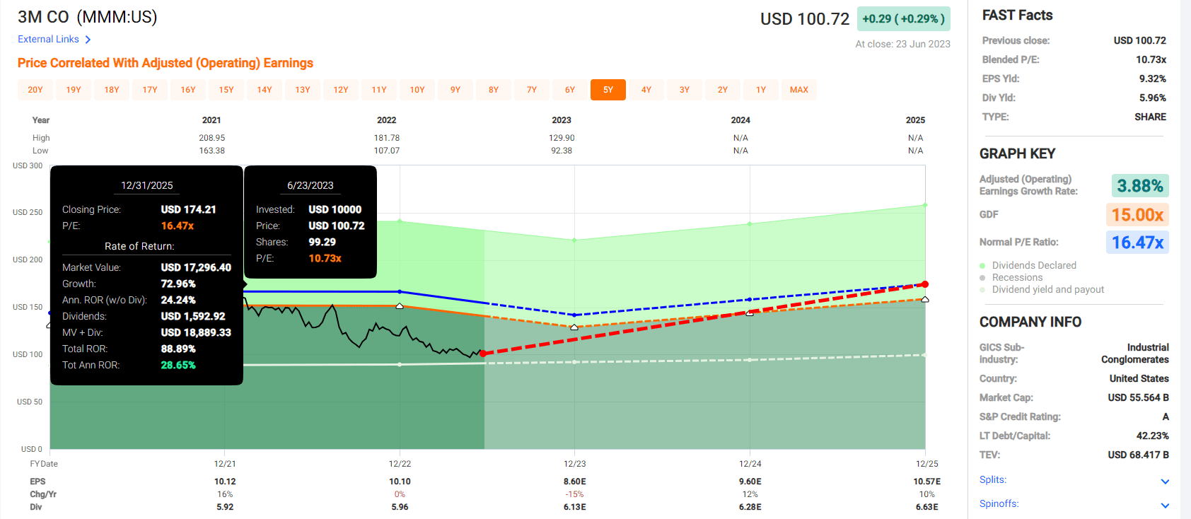Click the Blended P/E value 10.73x

(x=1151, y=59)
